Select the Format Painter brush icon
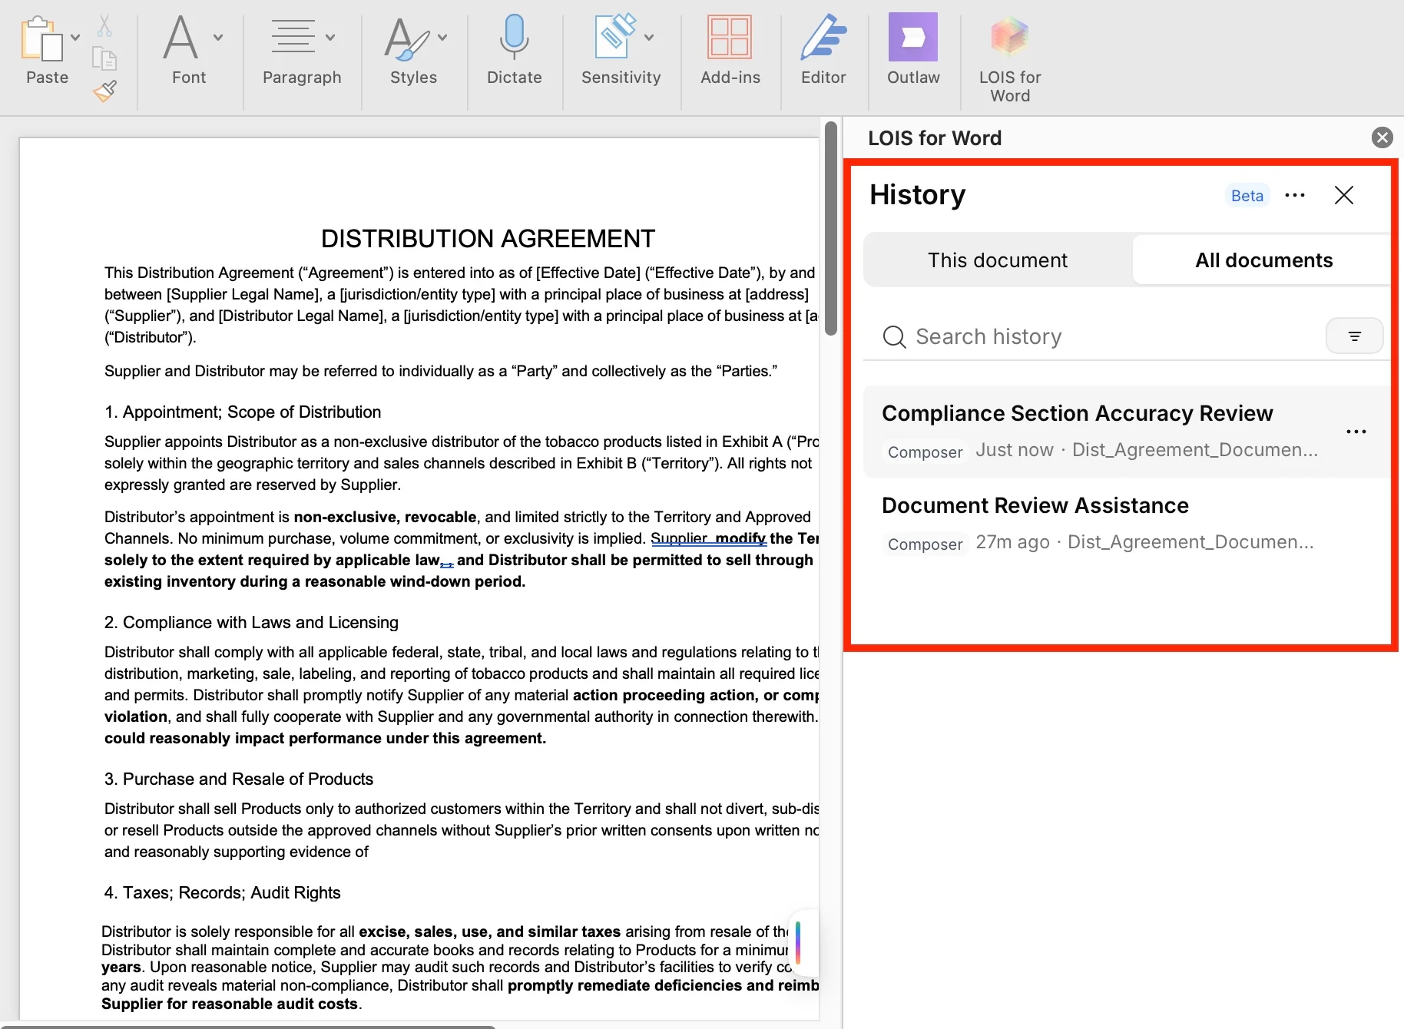The image size is (1404, 1029). coord(104,91)
